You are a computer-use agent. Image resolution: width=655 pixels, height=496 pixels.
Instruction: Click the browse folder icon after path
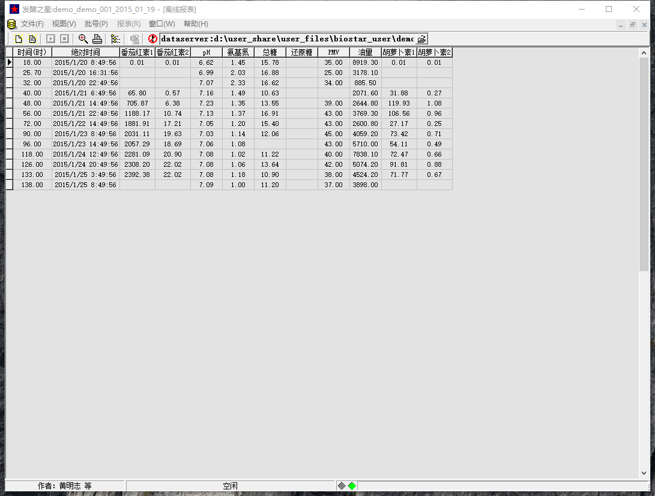[x=421, y=39]
